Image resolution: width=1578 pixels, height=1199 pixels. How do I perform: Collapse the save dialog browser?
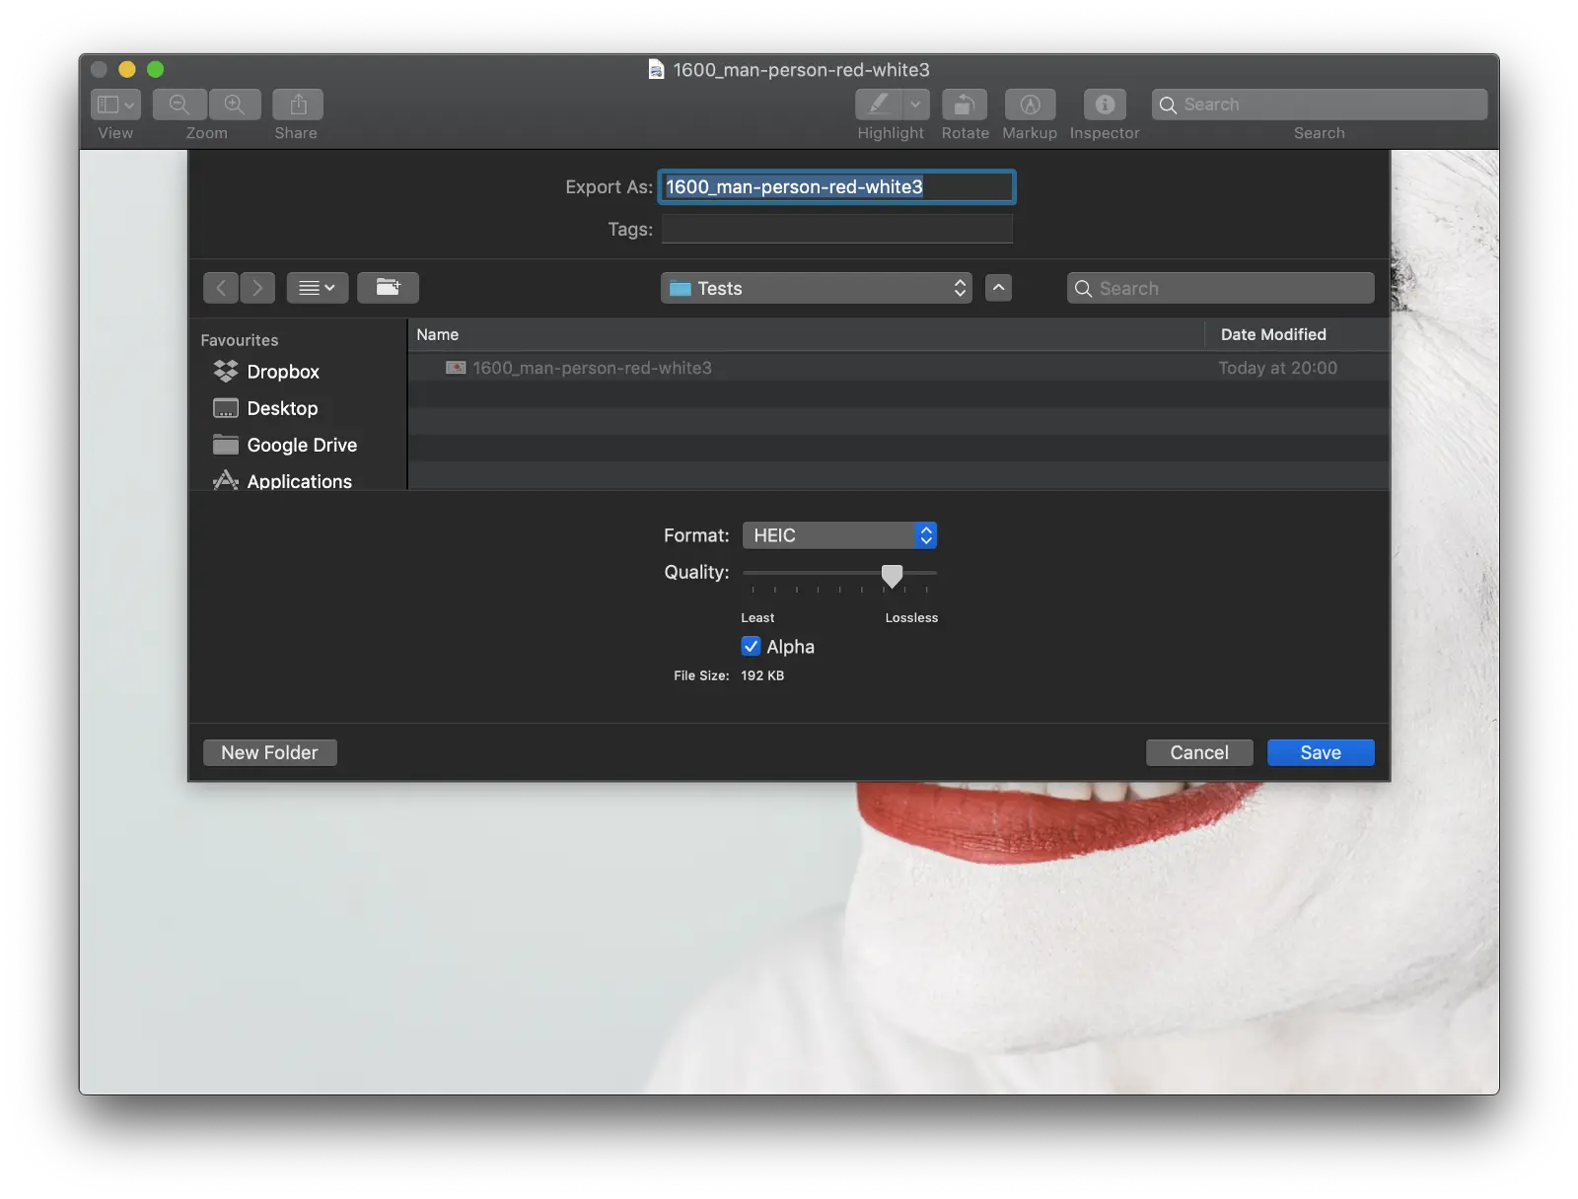click(x=998, y=288)
